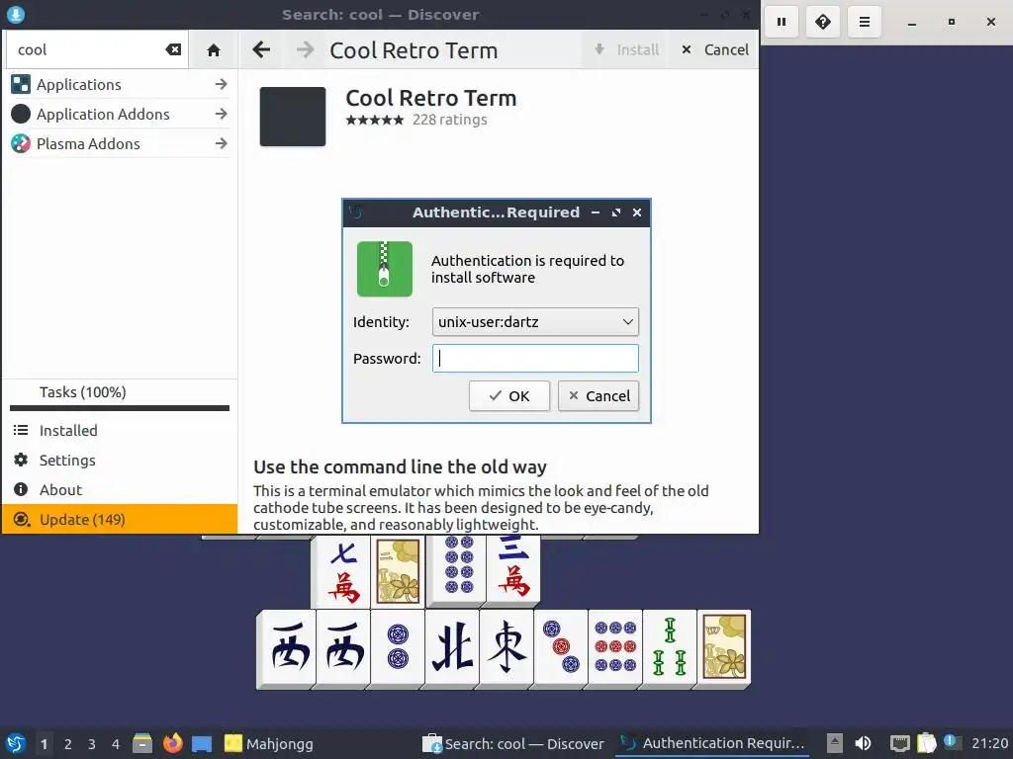Click the Install button for Cool Retro Term
The image size is (1013, 759).
(626, 49)
